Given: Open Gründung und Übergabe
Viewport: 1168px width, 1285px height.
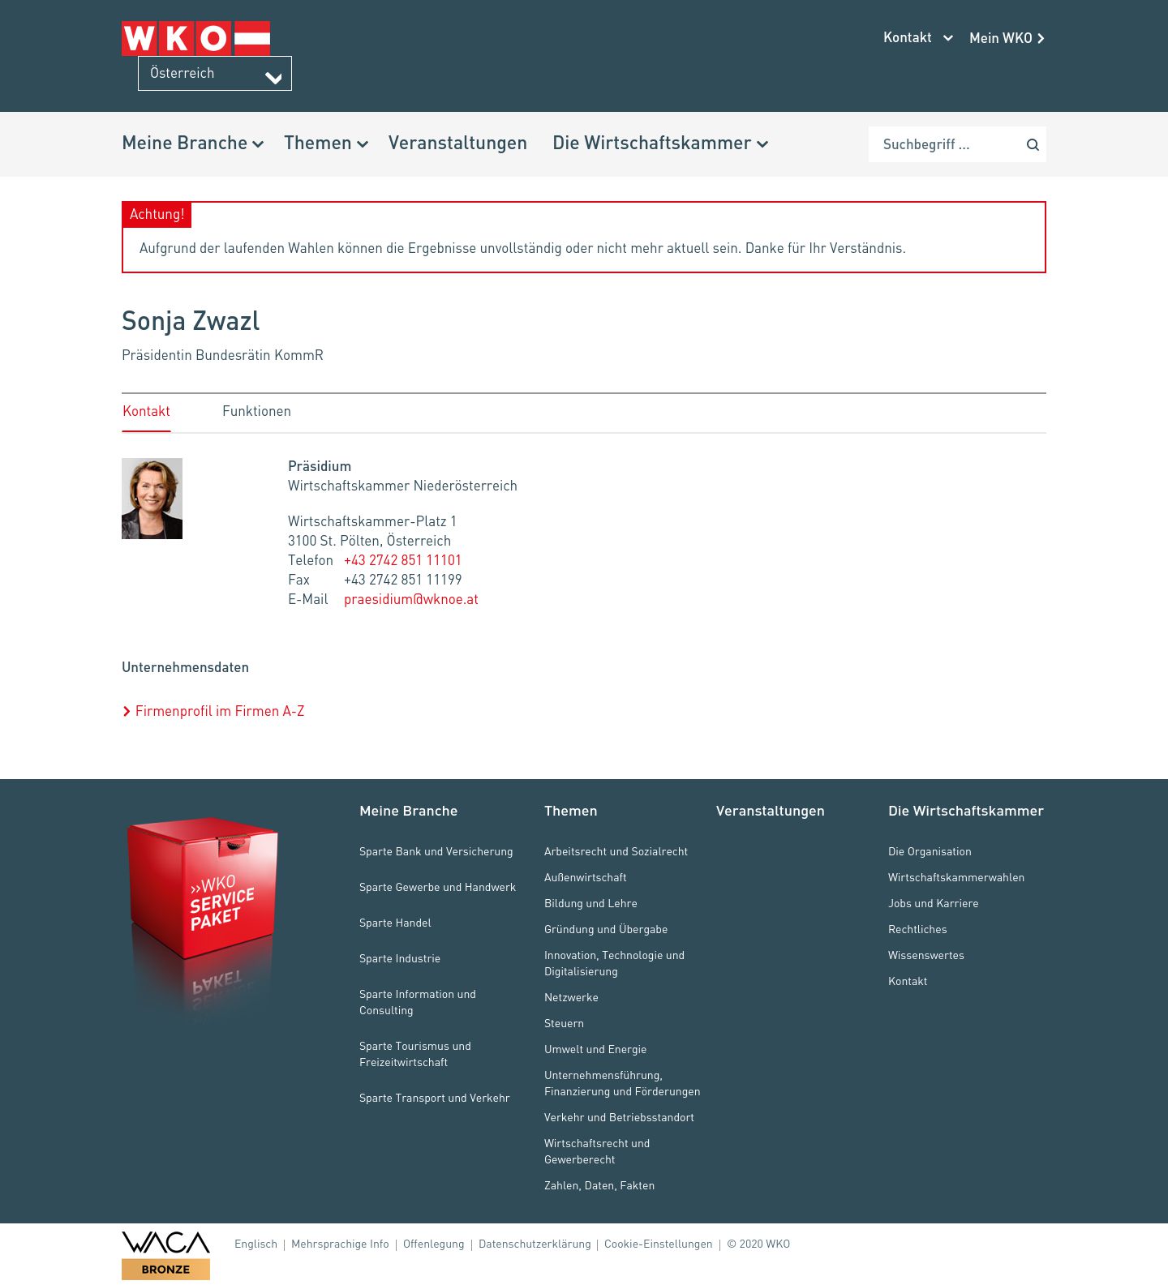Looking at the screenshot, I should coord(606,929).
